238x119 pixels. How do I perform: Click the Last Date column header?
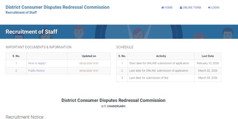tap(208, 56)
